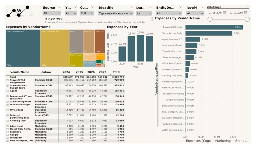Collapse the Cleaning lady row

pyautogui.click(x=7, y=121)
